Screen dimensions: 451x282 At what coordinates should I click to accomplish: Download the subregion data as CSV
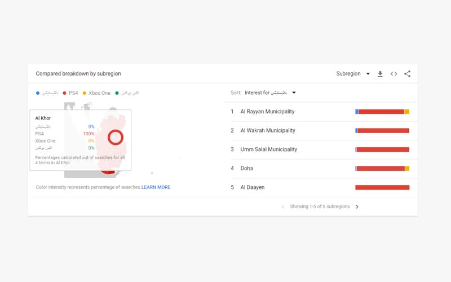(380, 74)
